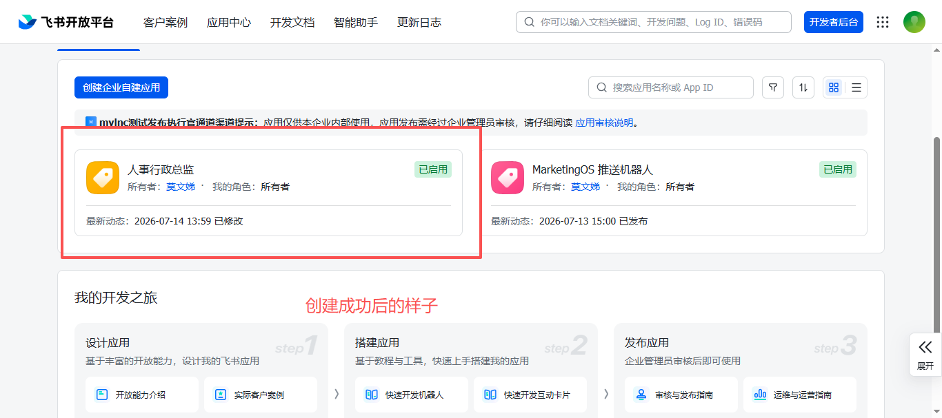942x418 pixels.
Task: Open the 客户案例 menu
Action: [x=166, y=22]
